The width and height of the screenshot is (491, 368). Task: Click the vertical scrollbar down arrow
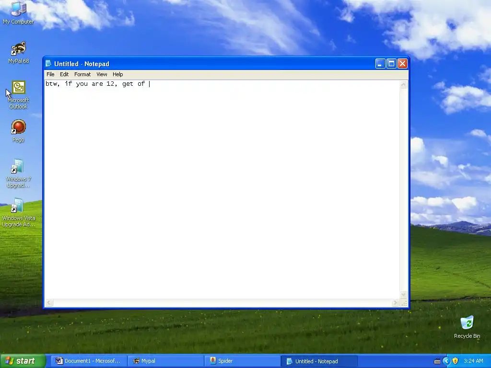404,295
